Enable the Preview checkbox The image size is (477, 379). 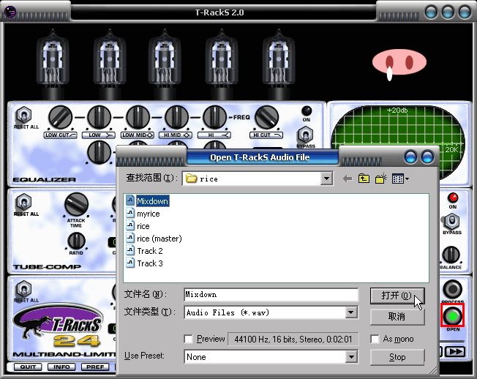pos(188,339)
